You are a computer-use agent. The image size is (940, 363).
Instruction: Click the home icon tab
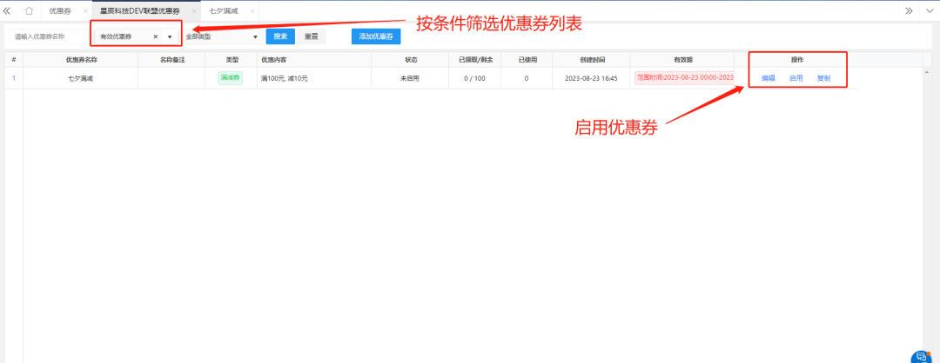click(x=29, y=11)
